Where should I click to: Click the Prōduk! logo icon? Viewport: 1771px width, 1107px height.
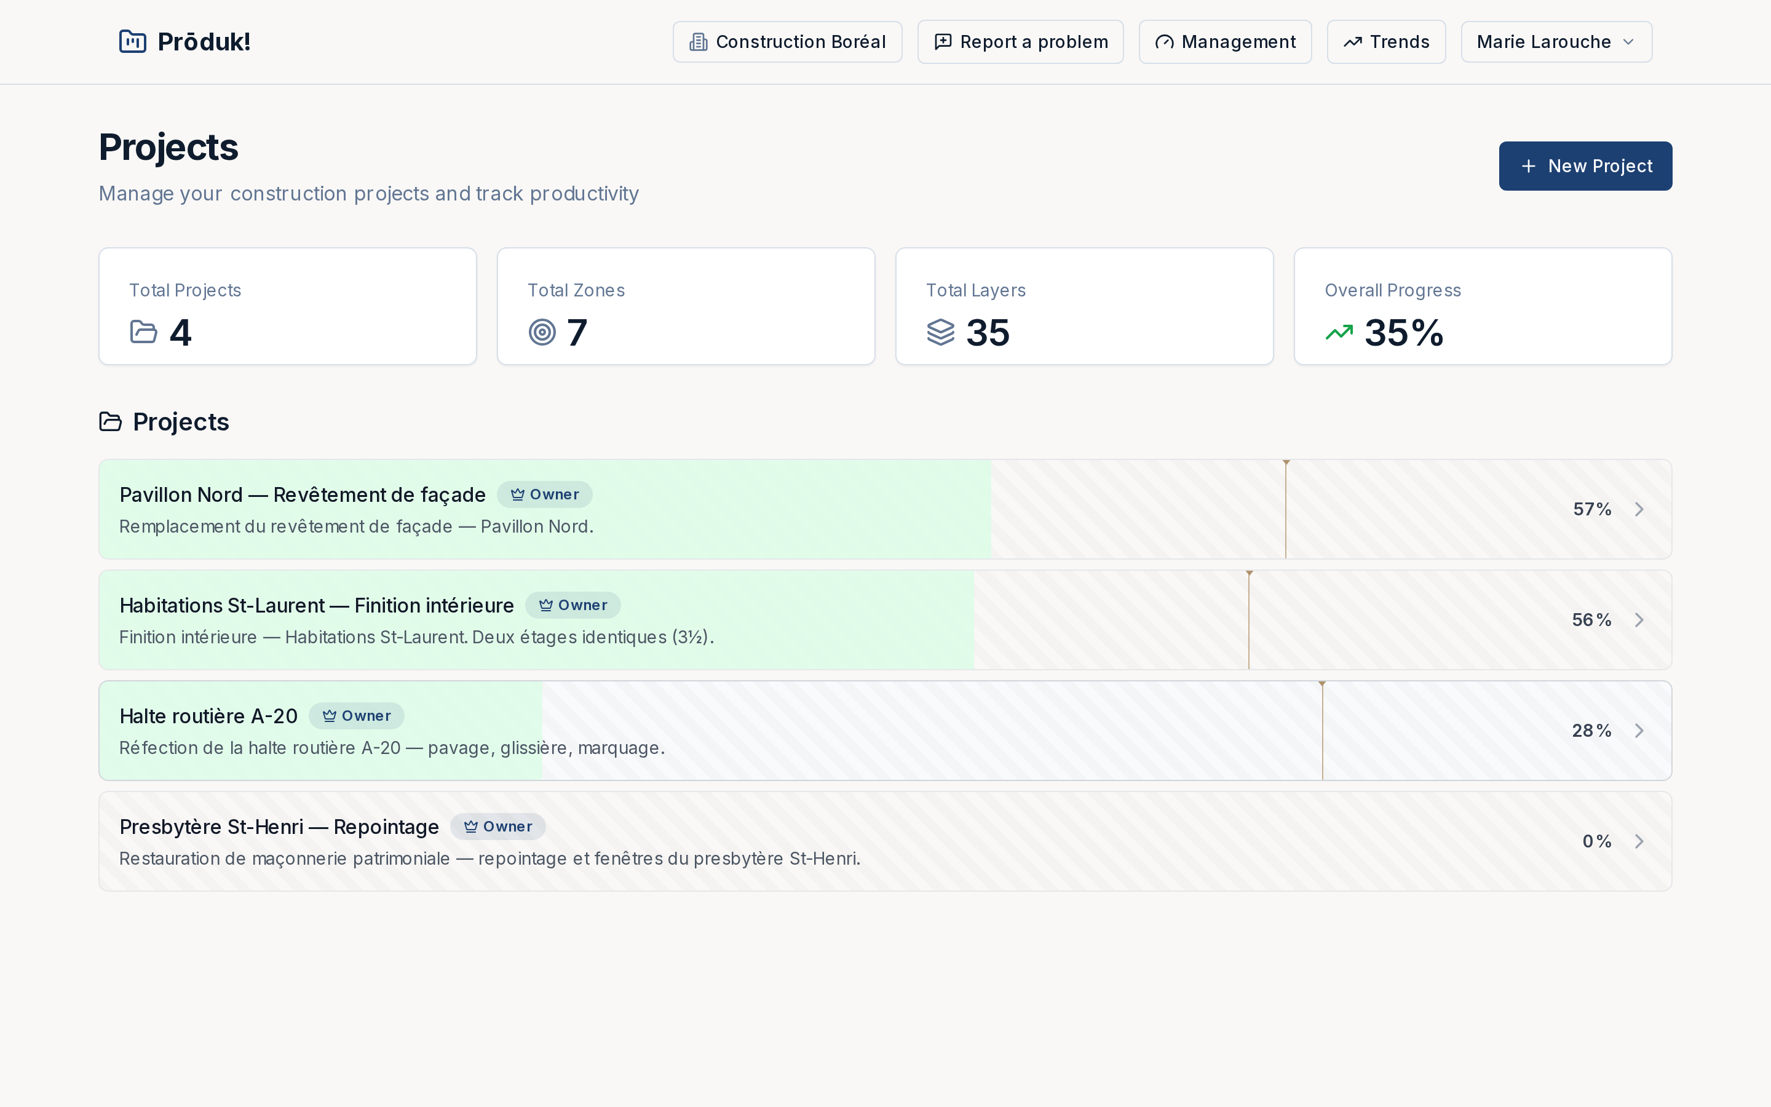[x=132, y=42]
